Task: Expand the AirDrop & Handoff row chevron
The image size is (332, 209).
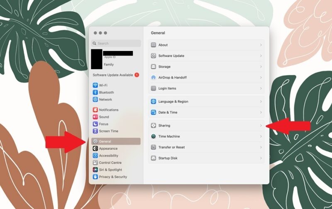Action: (x=261, y=78)
